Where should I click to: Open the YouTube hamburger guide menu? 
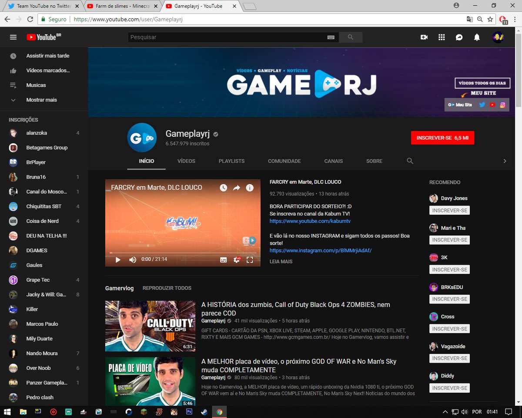tap(13, 37)
